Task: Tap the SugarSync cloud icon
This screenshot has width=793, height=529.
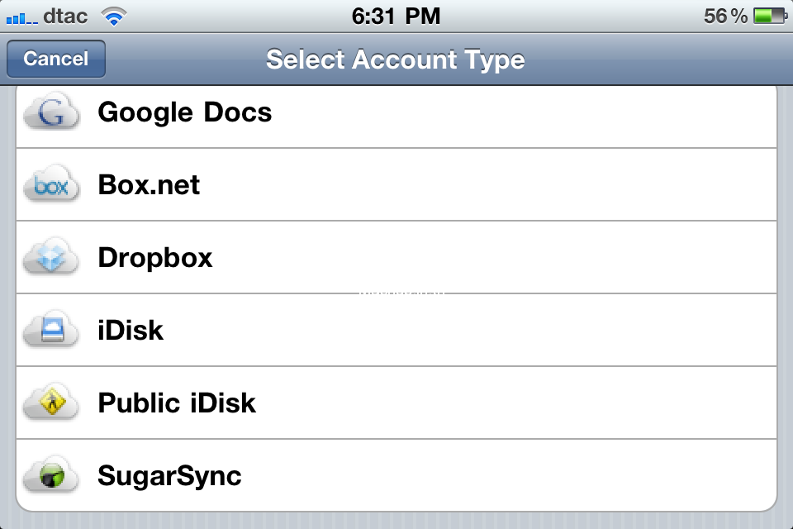Action: tap(51, 476)
